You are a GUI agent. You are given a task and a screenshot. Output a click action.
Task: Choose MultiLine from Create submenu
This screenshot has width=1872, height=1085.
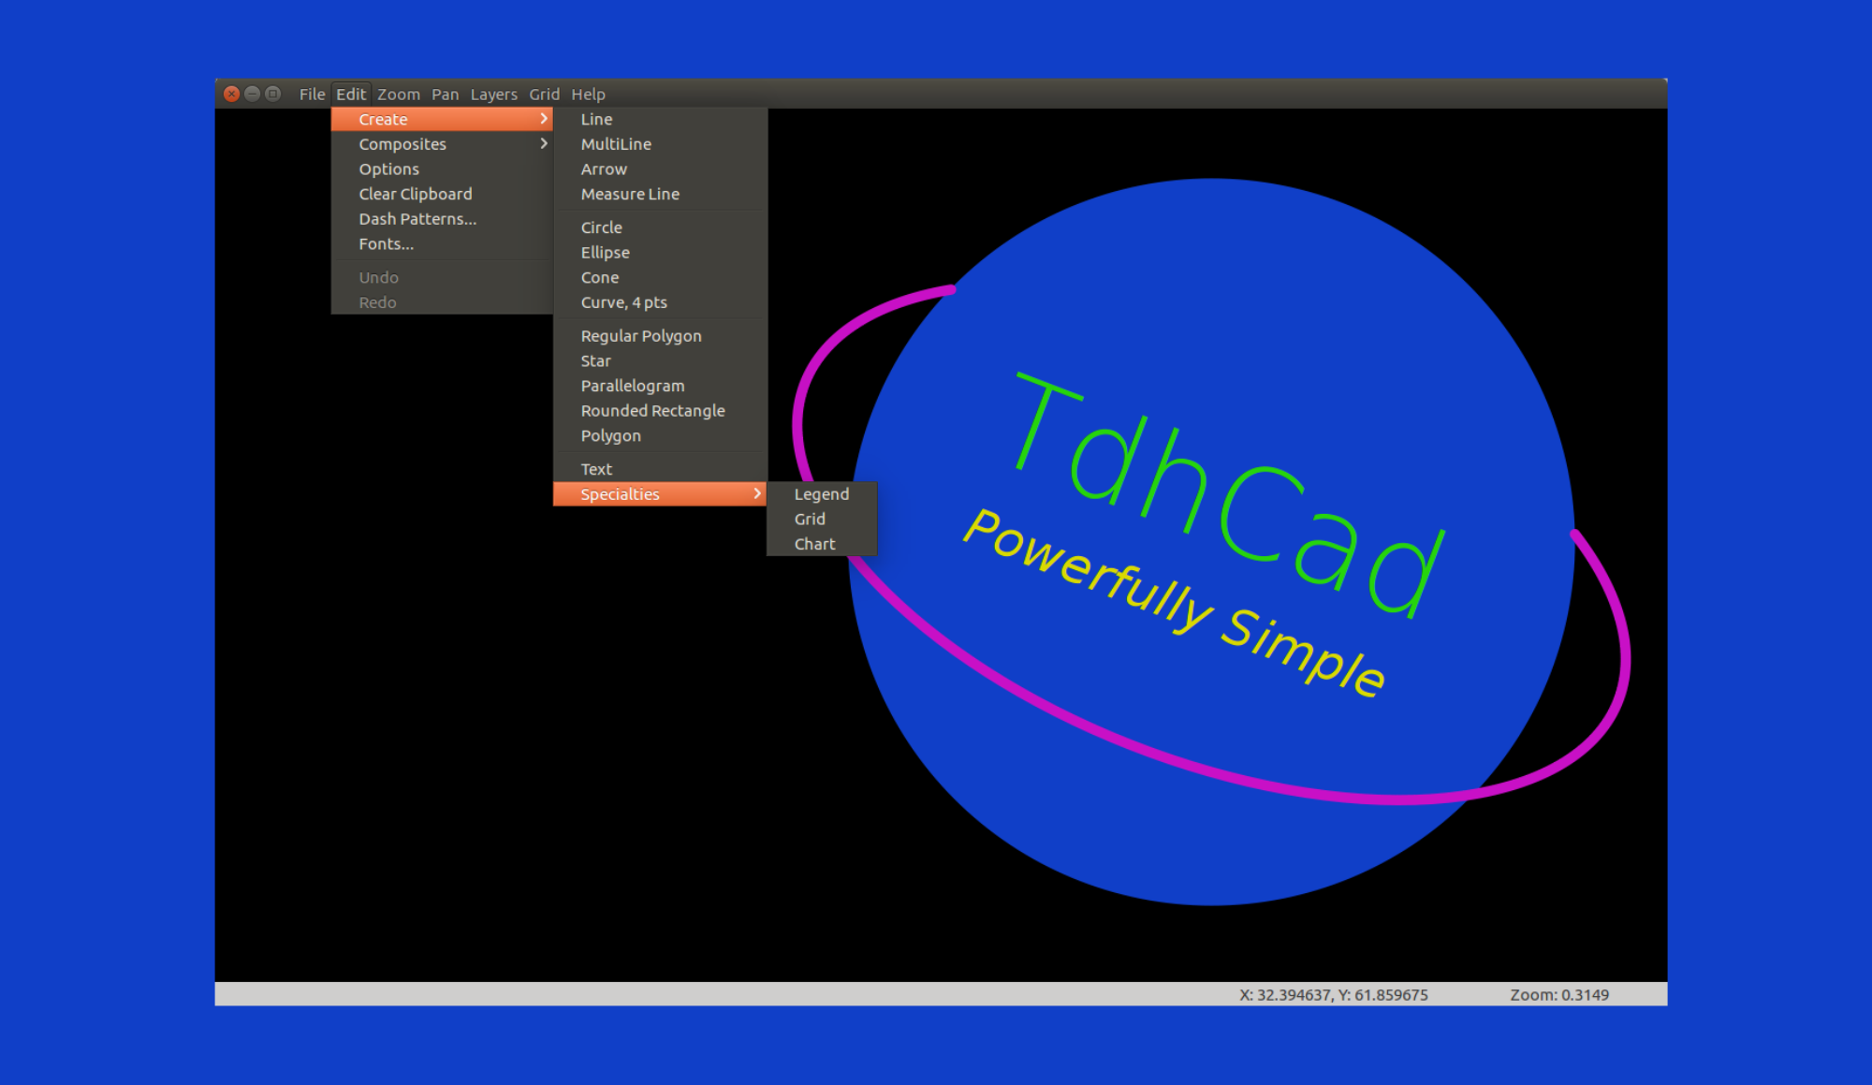pyautogui.click(x=661, y=144)
